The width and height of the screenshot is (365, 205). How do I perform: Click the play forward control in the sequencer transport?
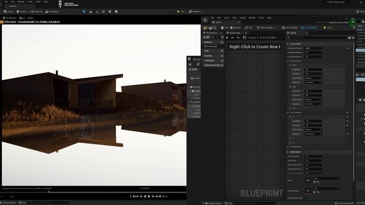(x=149, y=196)
